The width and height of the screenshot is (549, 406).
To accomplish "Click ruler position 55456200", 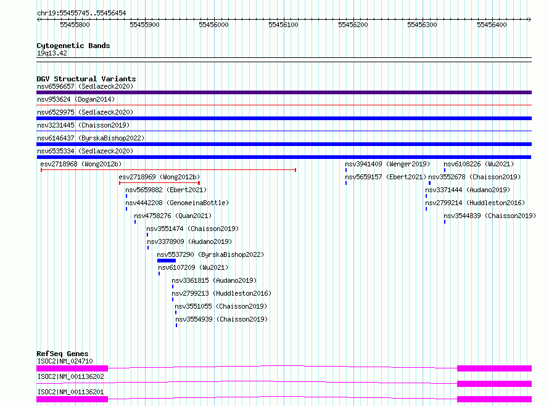I will (x=353, y=25).
